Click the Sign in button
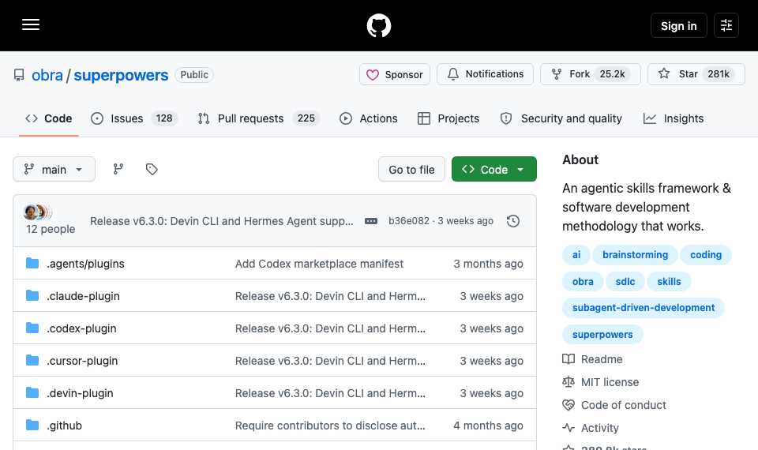Image resolution: width=758 pixels, height=450 pixels. point(679,25)
